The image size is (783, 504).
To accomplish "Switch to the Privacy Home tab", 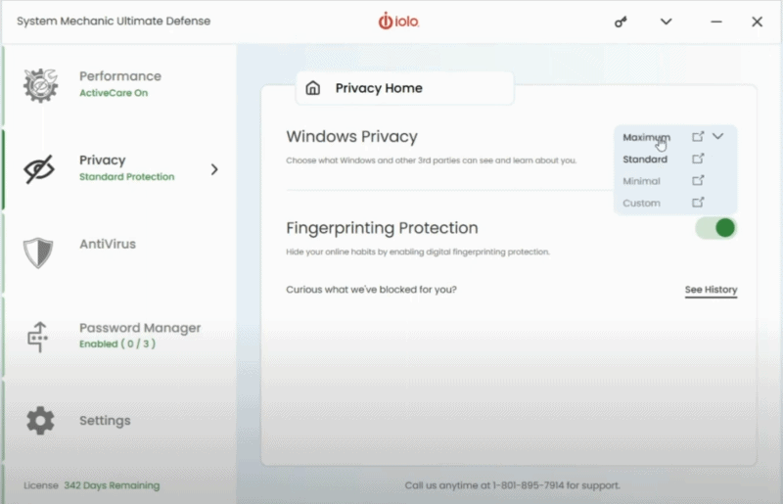I will click(x=404, y=88).
